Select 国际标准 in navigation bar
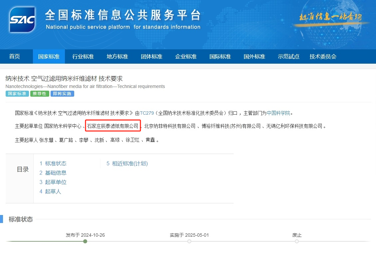The height and width of the screenshot is (257, 376). pos(220,56)
